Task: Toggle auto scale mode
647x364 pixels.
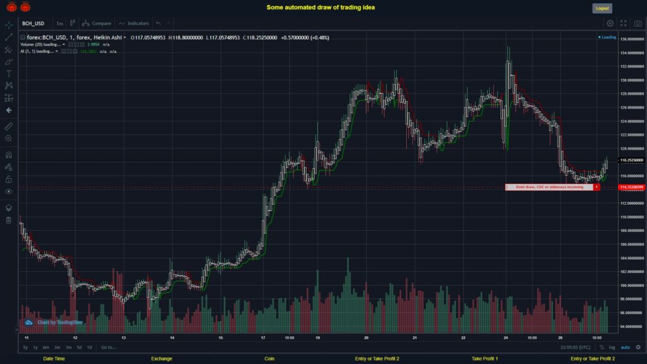Action: (x=626, y=348)
